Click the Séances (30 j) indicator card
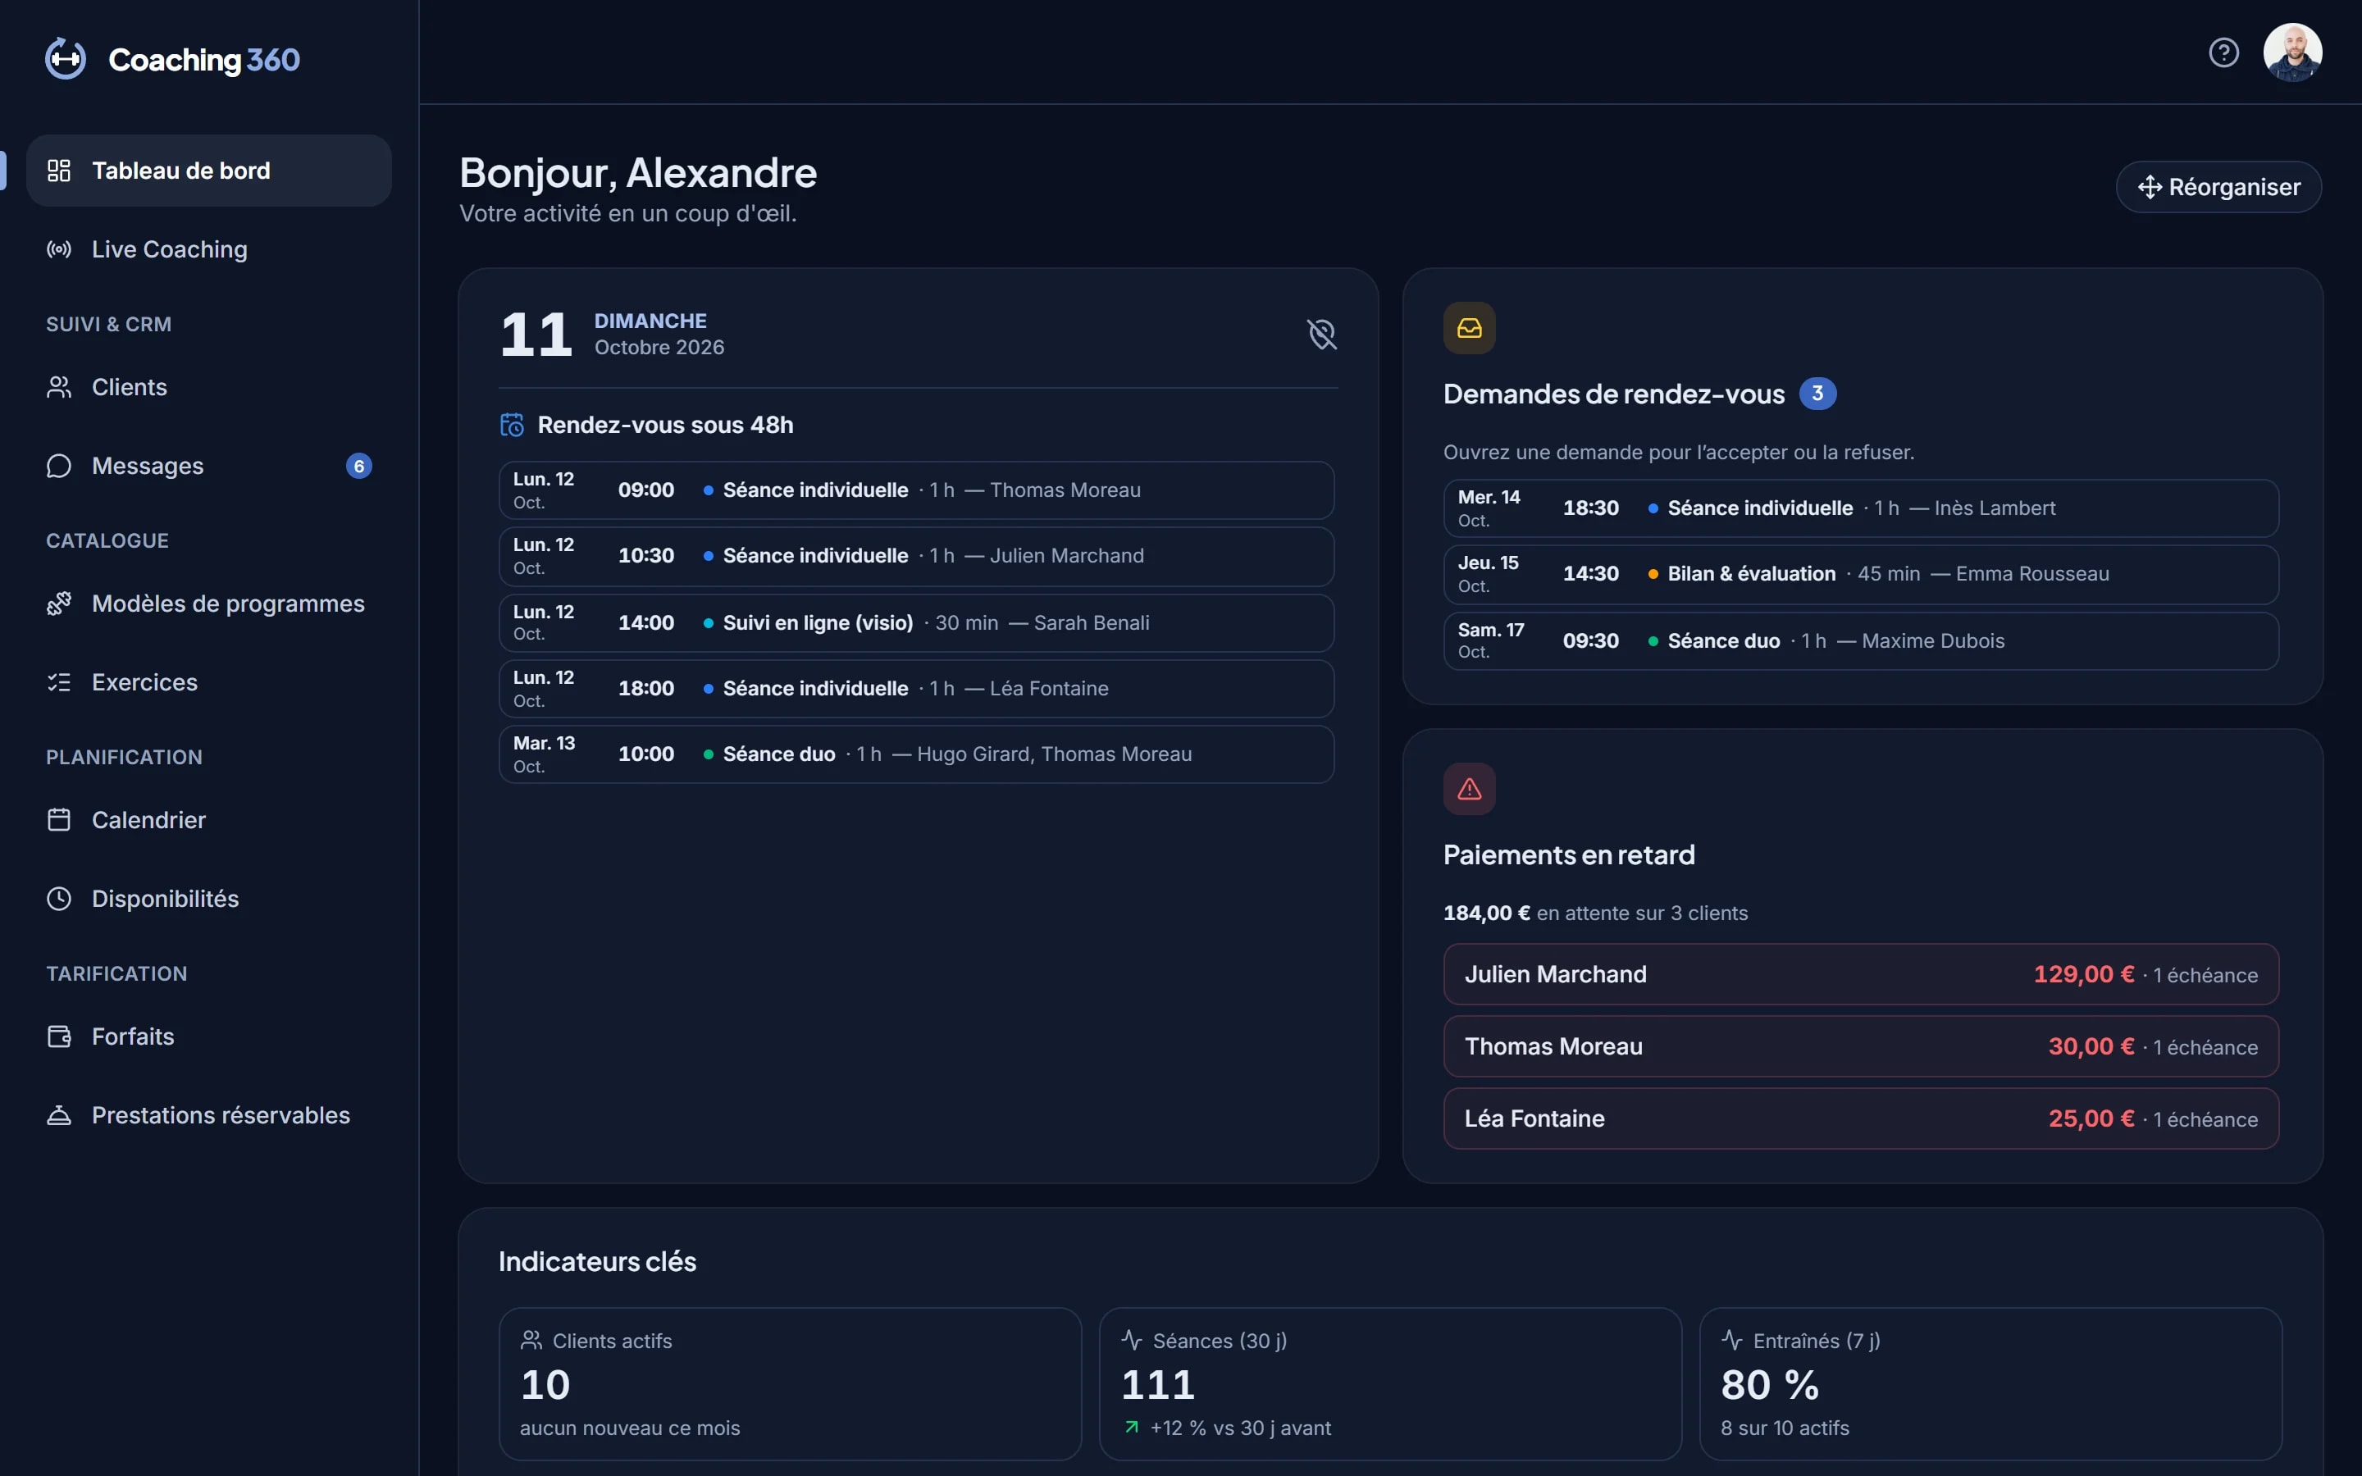2362x1476 pixels. [x=1390, y=1384]
